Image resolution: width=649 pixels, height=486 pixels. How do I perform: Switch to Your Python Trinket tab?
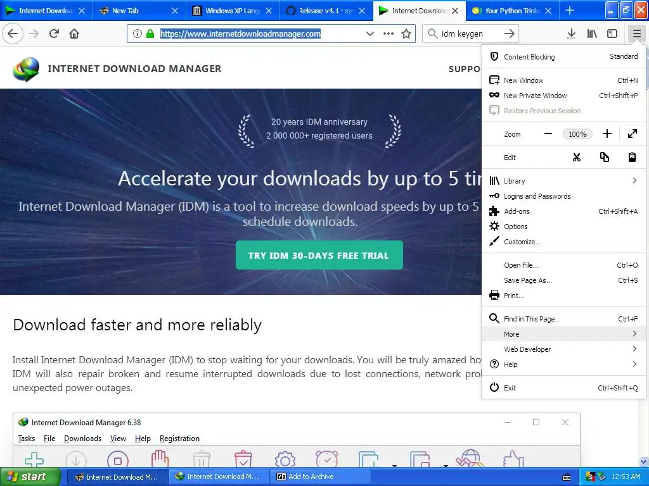pyautogui.click(x=512, y=11)
